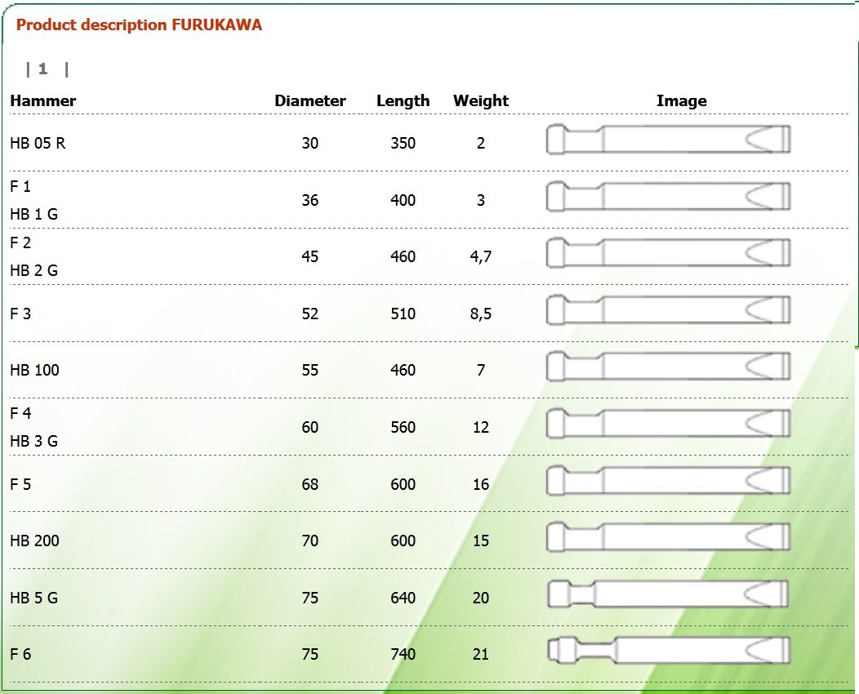This screenshot has height=694, width=859.
Task: Open the F 1 / HB 1 G chisel image
Action: (x=669, y=196)
